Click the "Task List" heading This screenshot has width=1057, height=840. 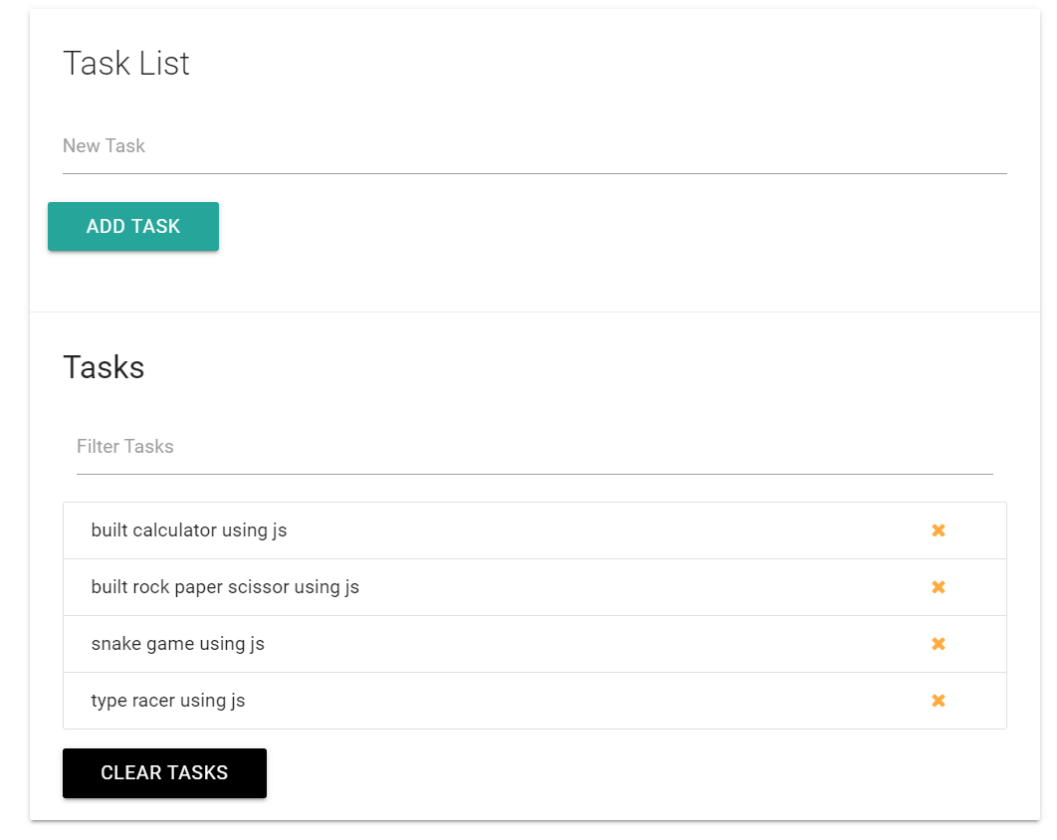126,64
